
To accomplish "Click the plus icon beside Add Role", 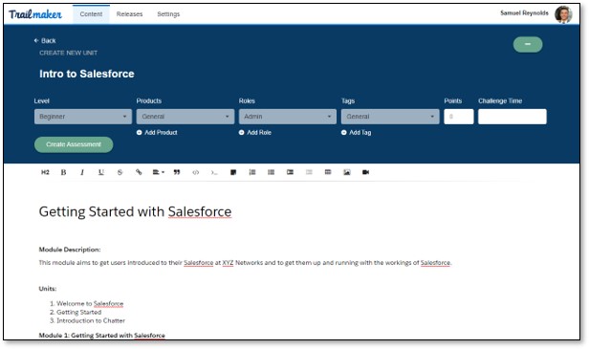I will [x=242, y=133].
